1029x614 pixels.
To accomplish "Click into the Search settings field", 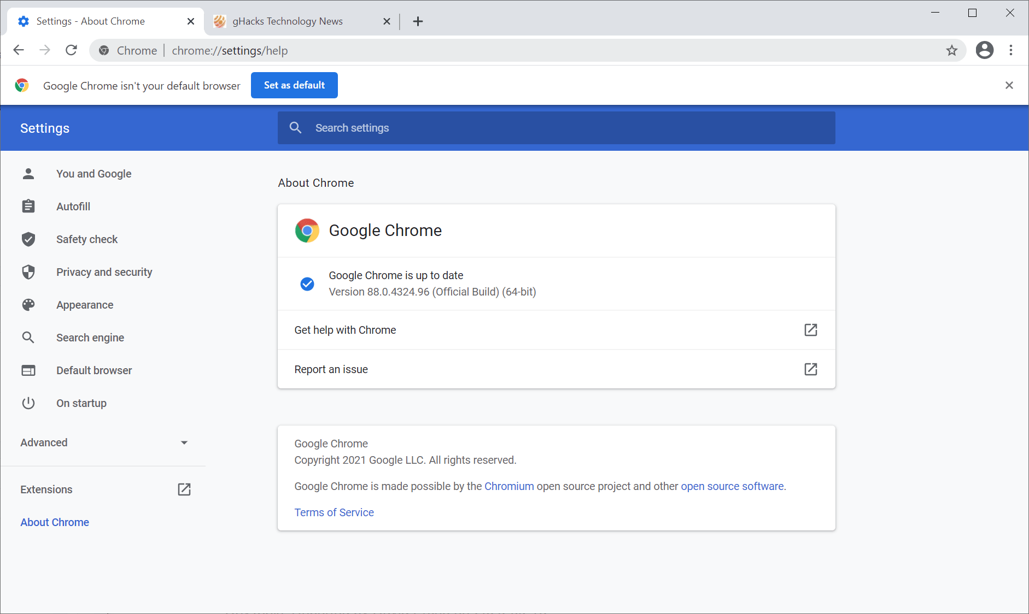I will (x=557, y=128).
